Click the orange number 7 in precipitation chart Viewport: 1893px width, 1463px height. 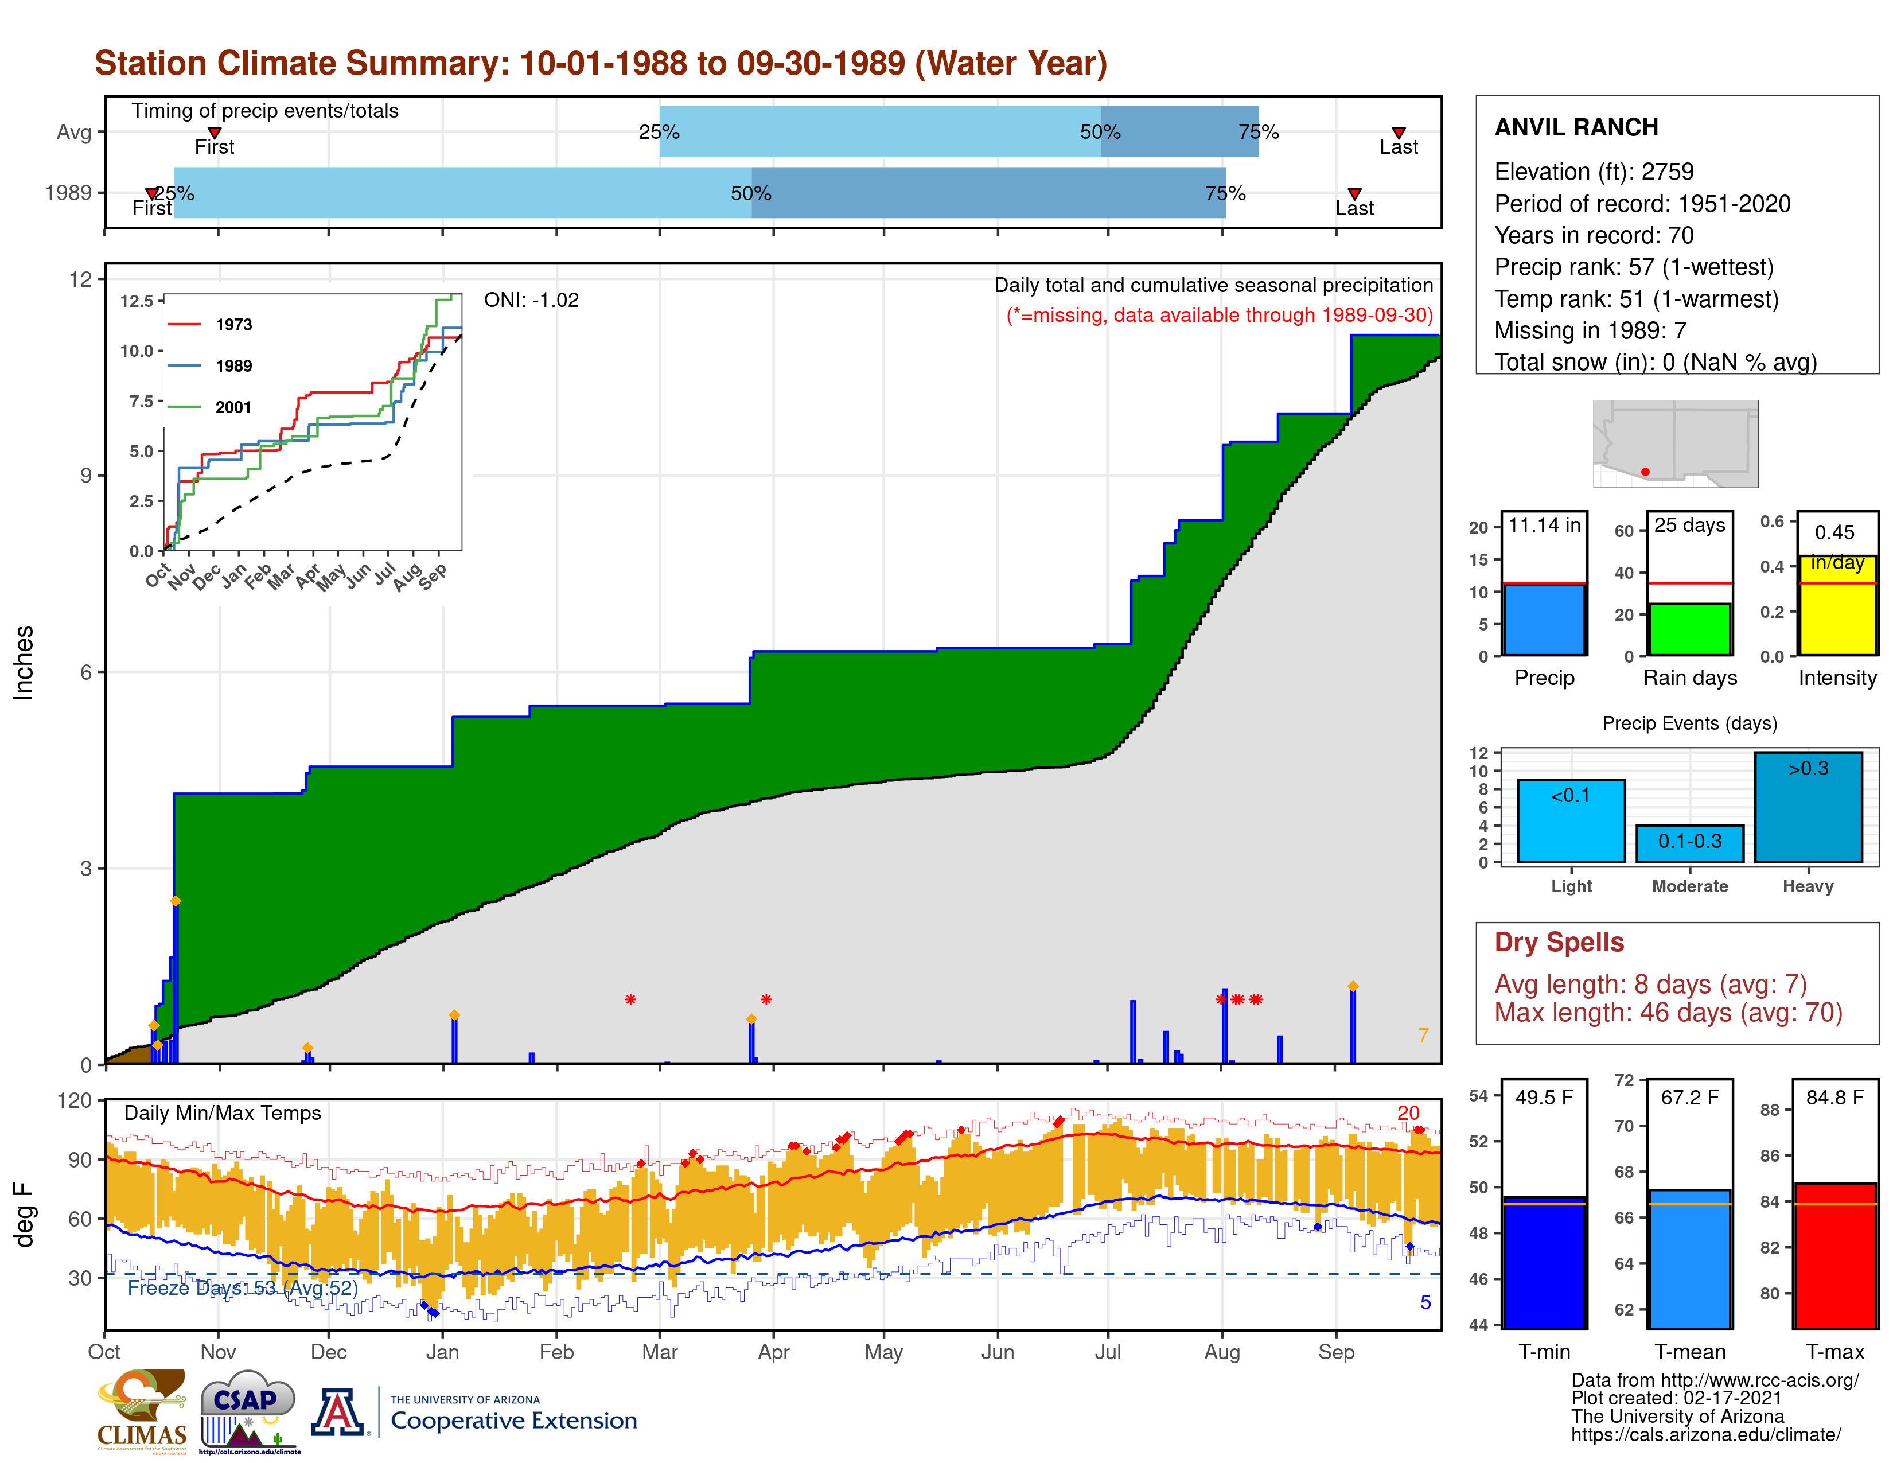tap(1423, 1036)
